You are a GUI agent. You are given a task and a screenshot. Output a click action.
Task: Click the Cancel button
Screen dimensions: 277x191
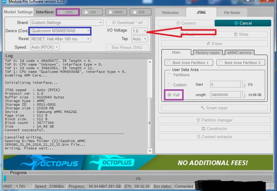(x=243, y=23)
